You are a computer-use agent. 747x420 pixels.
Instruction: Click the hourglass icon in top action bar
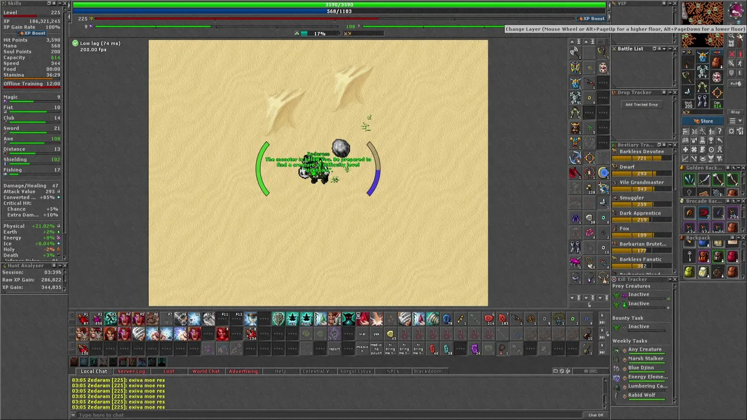pos(250,318)
